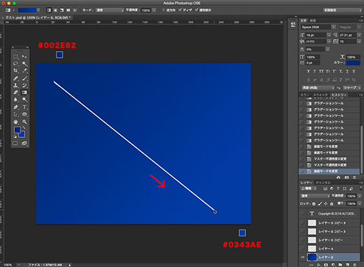Switch to the Paragraph tab
Image resolution: width=364 pixels, height=267 pixels.
(313, 20)
